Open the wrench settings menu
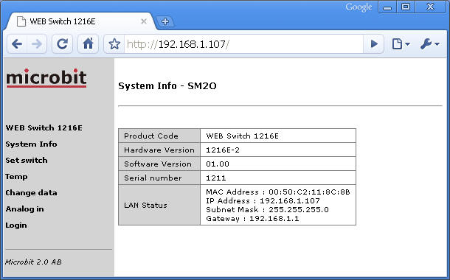450x280 pixels. click(429, 44)
